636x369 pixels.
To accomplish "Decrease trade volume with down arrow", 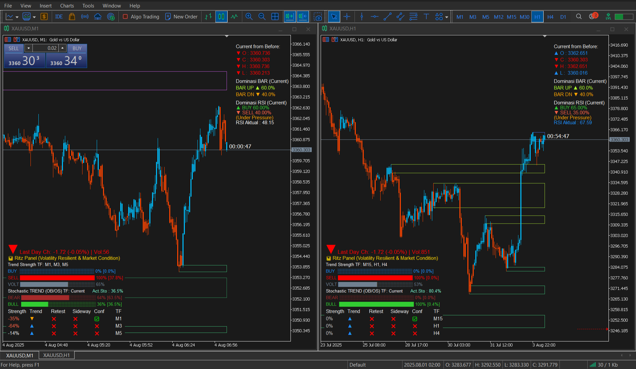I will (28, 48).
